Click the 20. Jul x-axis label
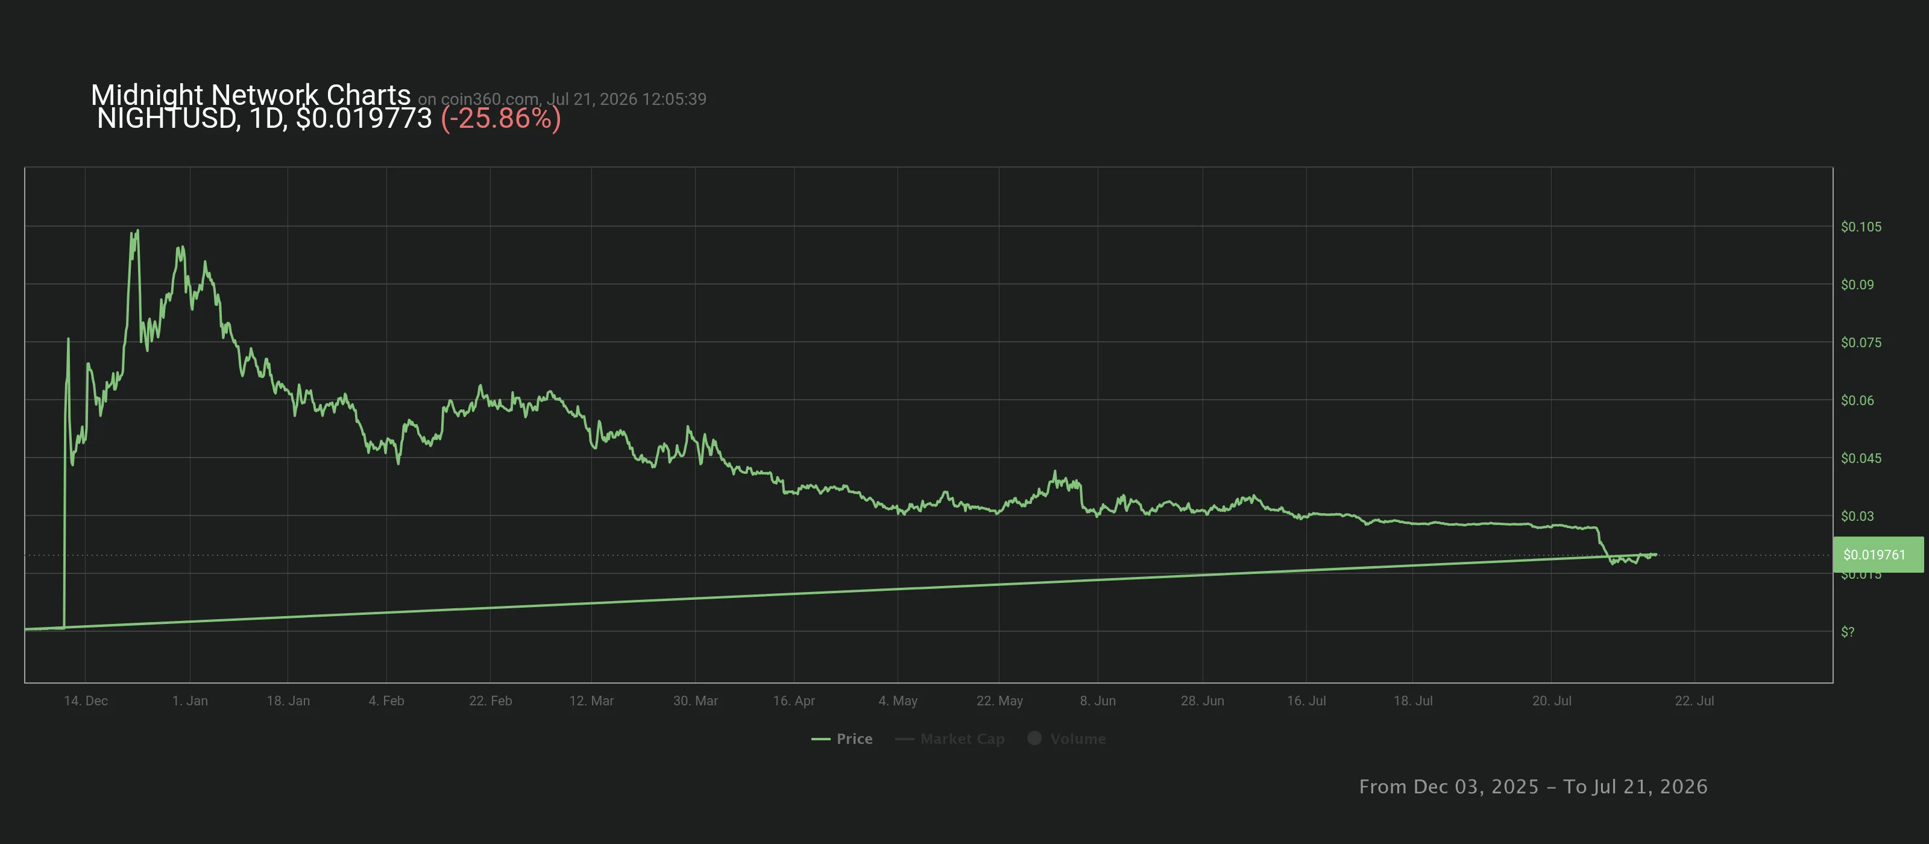This screenshot has height=844, width=1929. (1551, 701)
